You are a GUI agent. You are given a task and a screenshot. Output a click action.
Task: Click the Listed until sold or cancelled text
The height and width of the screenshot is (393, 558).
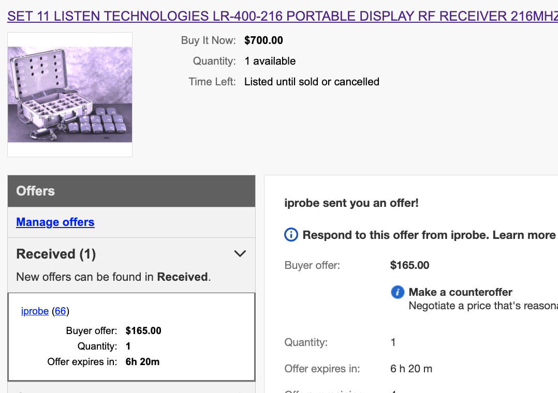pyautogui.click(x=312, y=82)
